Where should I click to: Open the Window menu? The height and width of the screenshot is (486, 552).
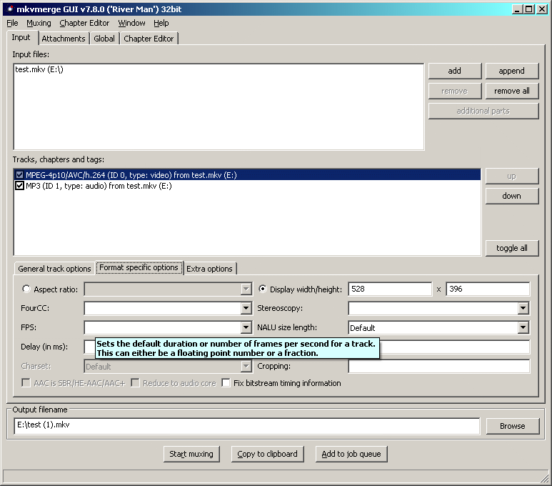click(x=131, y=24)
